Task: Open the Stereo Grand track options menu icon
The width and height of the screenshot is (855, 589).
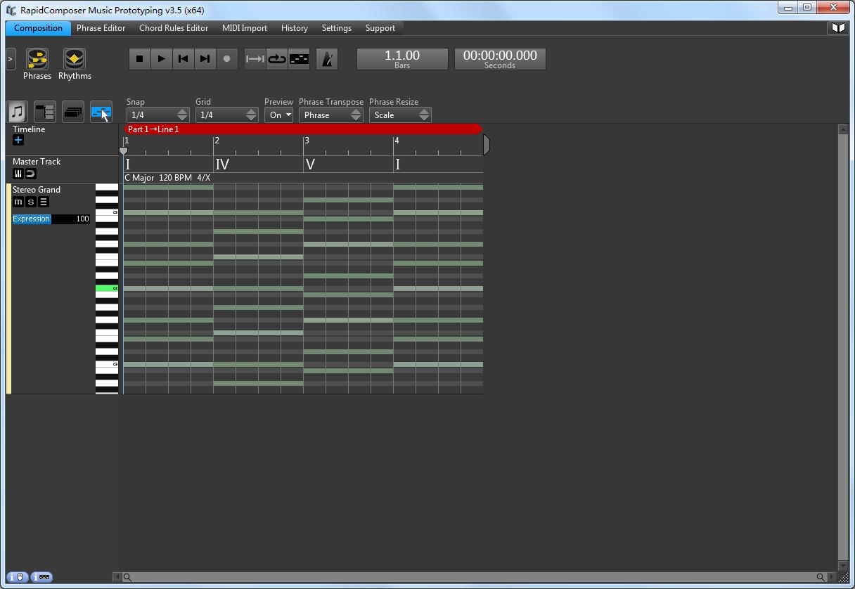Action: pyautogui.click(x=43, y=202)
